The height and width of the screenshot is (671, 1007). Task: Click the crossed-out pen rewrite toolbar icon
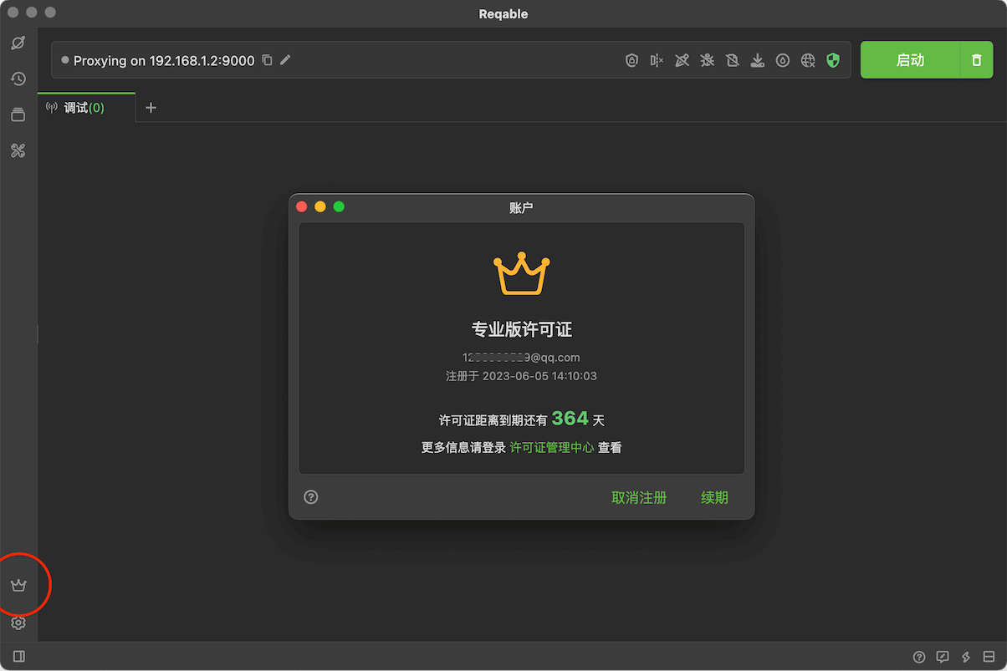(x=682, y=60)
